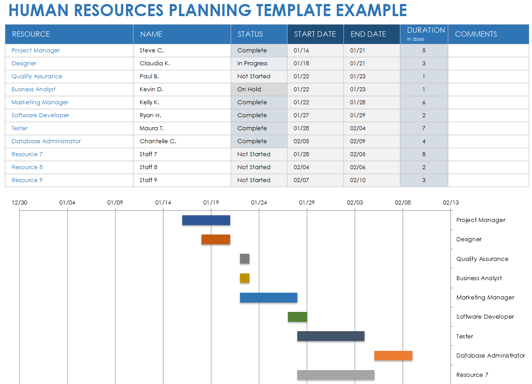Open the Resource 9 hyperlink
532x384 pixels.
[27, 180]
